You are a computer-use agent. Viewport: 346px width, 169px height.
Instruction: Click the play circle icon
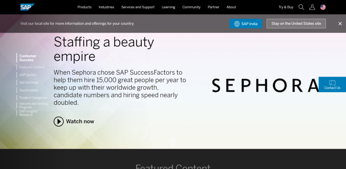[x=58, y=121]
